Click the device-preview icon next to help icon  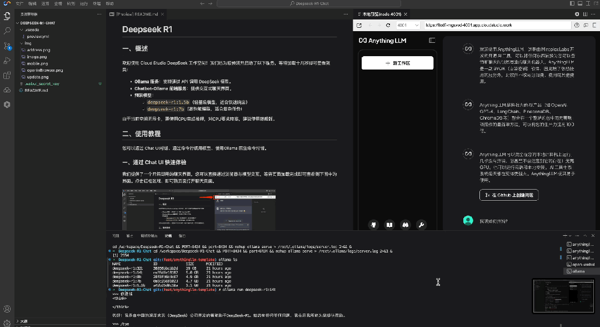[586, 25]
